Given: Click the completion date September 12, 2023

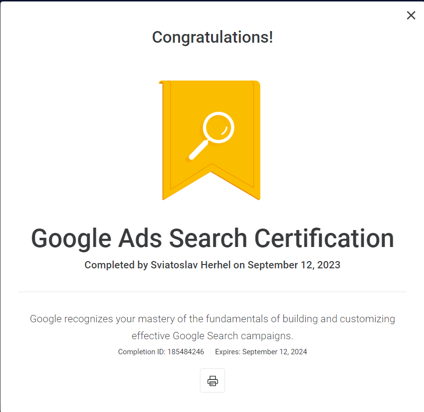Looking at the screenshot, I should (x=294, y=265).
